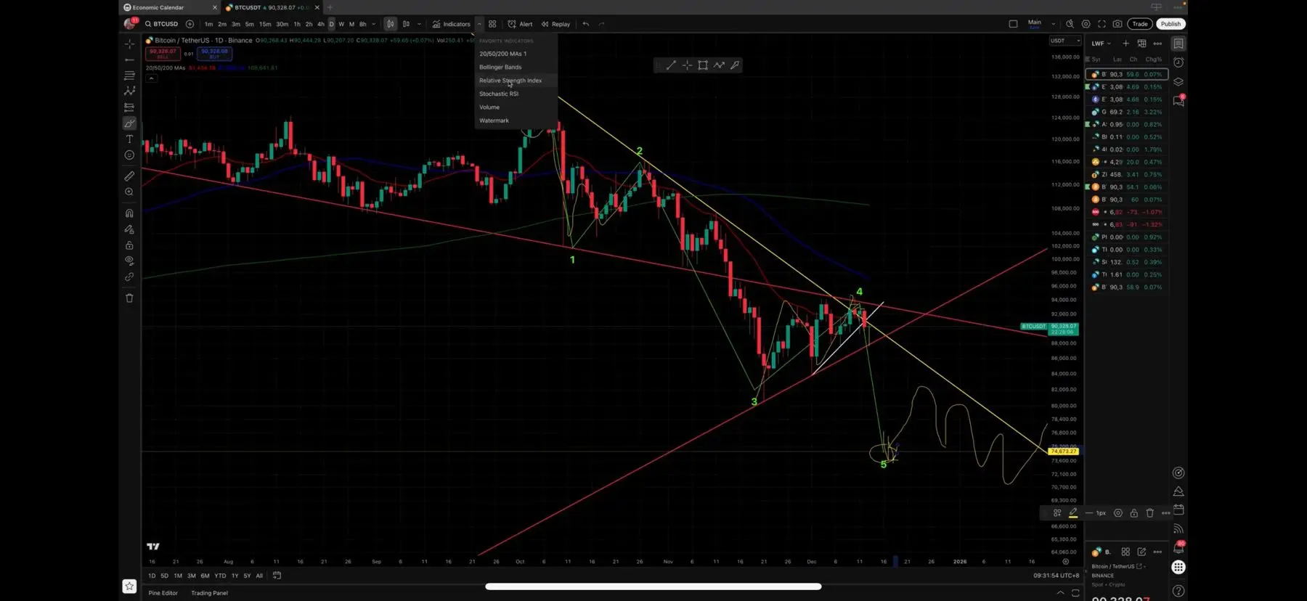Open the Pine Editor tab
Screen dimensions: 1307x601
163,593
